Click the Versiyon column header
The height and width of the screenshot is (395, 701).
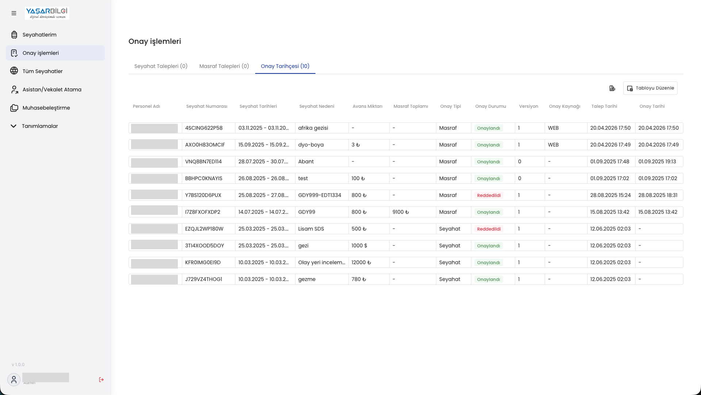click(529, 106)
